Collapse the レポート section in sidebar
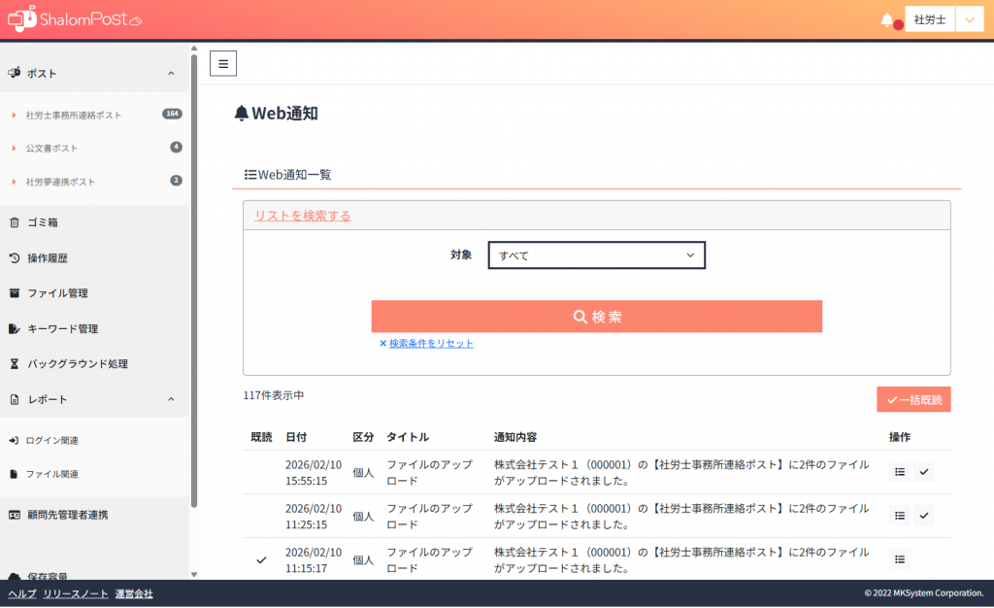Image resolution: width=994 pixels, height=608 pixels. [171, 399]
